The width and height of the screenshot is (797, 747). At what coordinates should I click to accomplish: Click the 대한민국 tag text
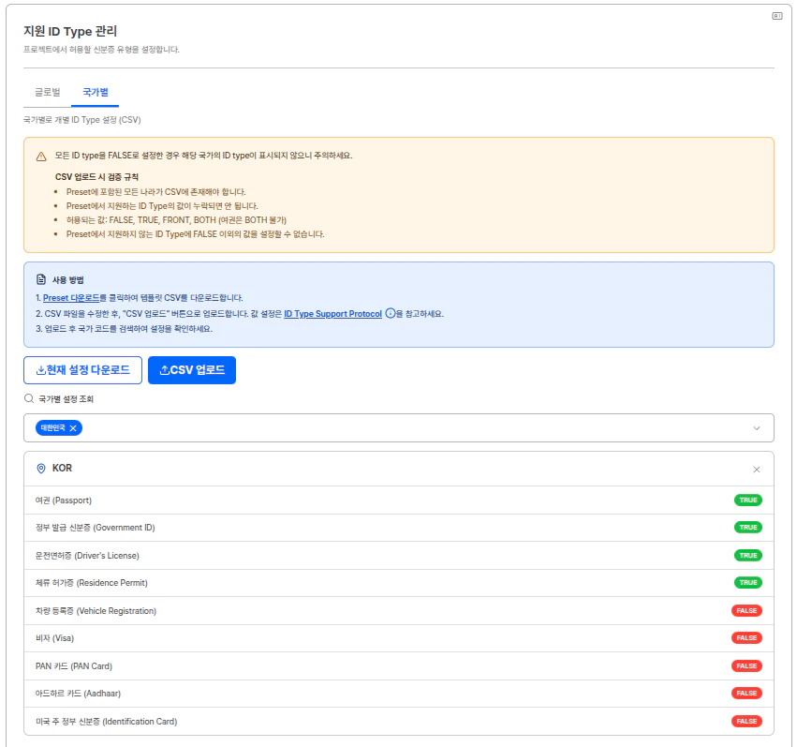coord(52,428)
